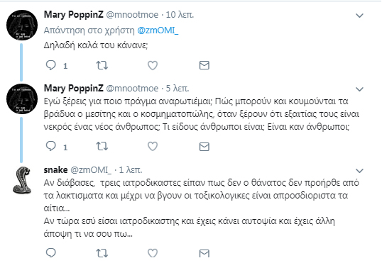Like the 5 λεπτ. Mary PoppinZ tweet
The height and width of the screenshot is (263, 382).
tap(153, 146)
